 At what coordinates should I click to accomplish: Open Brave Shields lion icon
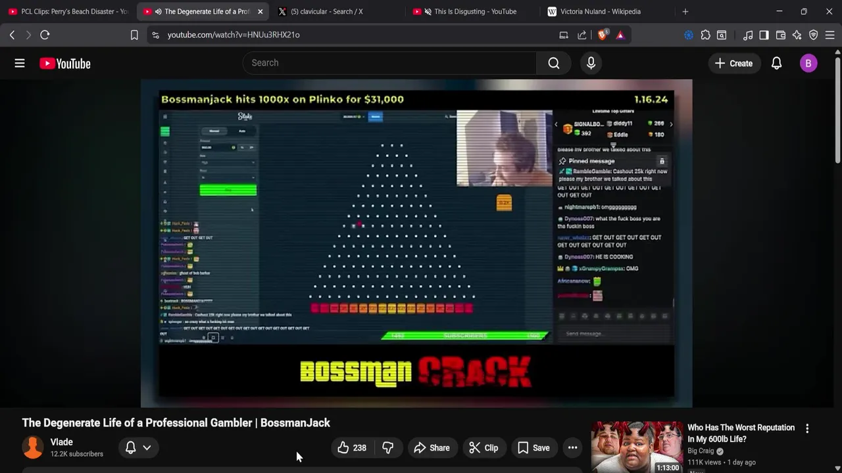pos(602,35)
